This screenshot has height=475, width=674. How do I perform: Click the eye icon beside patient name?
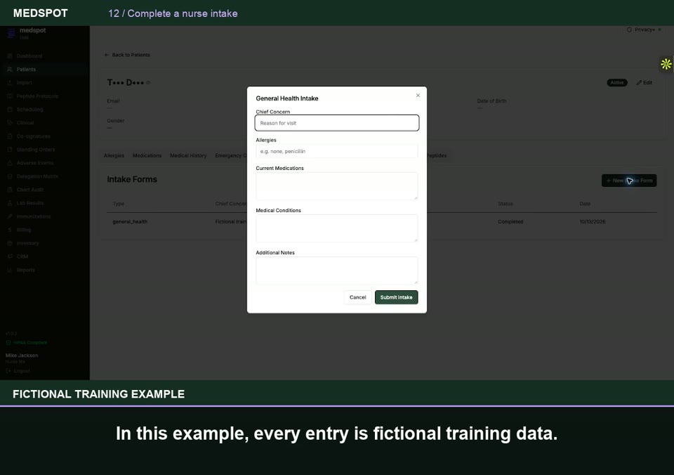(x=148, y=83)
